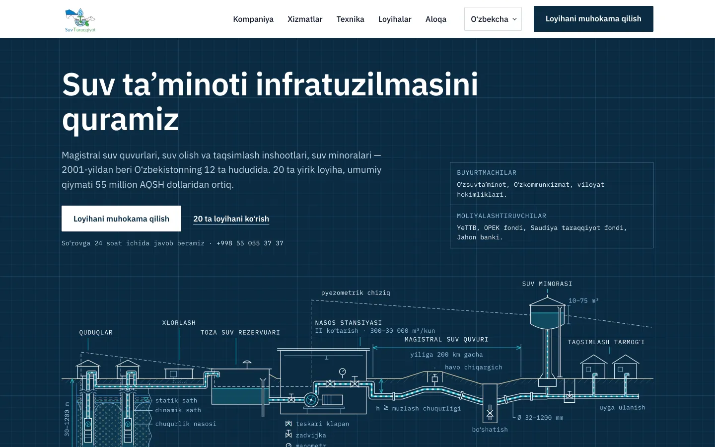Image resolution: width=715 pixels, height=447 pixels.
Task: Click the havo chiqargich annotation
Action: [474, 368]
